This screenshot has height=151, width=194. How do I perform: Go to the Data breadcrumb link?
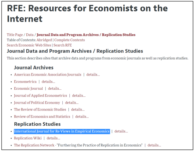[x=30, y=35]
